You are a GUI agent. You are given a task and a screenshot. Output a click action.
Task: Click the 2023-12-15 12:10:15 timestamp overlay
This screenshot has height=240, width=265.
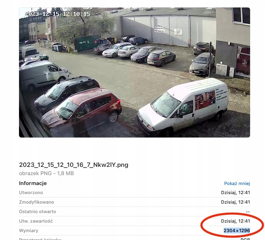point(58,14)
